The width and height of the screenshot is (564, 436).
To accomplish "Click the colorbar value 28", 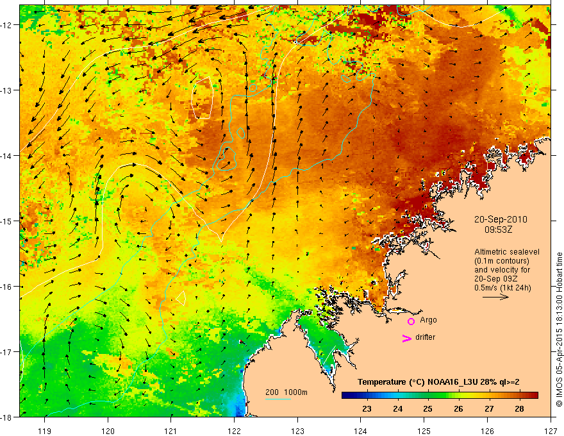I will (x=519, y=409).
